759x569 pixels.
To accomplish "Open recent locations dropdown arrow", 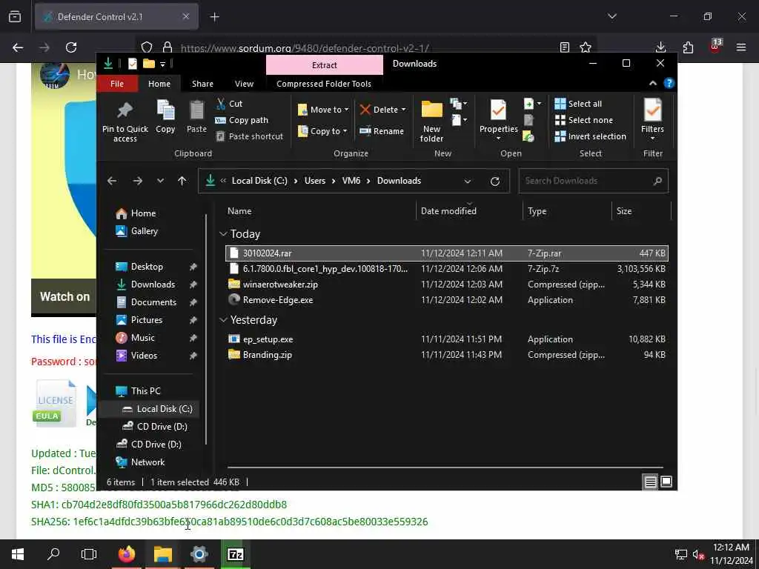I will tap(160, 181).
